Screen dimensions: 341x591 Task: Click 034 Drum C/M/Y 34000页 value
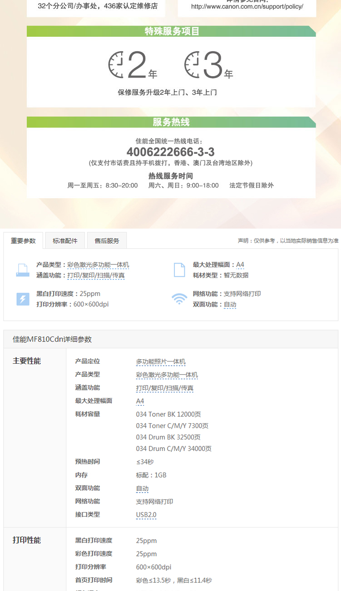(x=173, y=449)
